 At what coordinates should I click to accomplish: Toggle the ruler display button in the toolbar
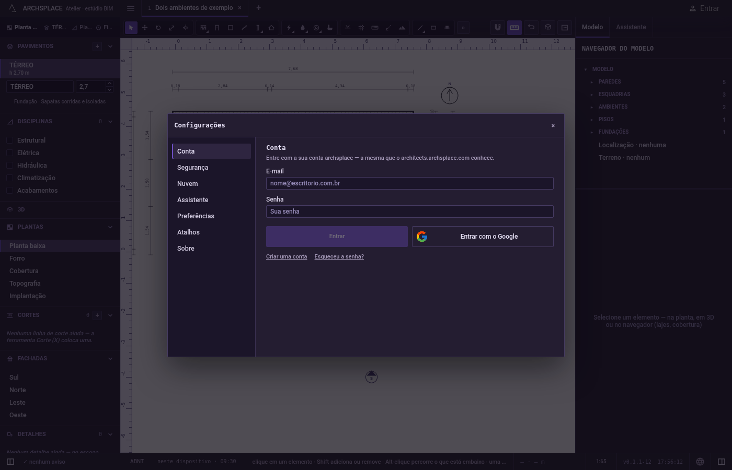click(514, 28)
